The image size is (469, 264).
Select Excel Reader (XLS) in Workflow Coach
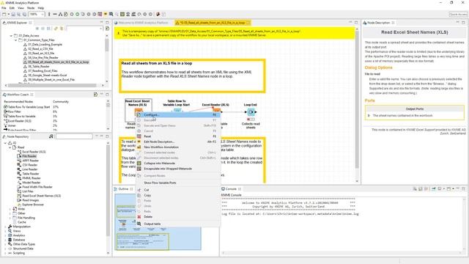[x=18, y=121]
